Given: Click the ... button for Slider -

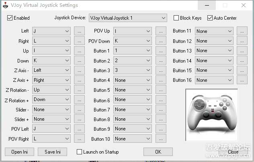Looking at the screenshot, I should tap(80, 109).
